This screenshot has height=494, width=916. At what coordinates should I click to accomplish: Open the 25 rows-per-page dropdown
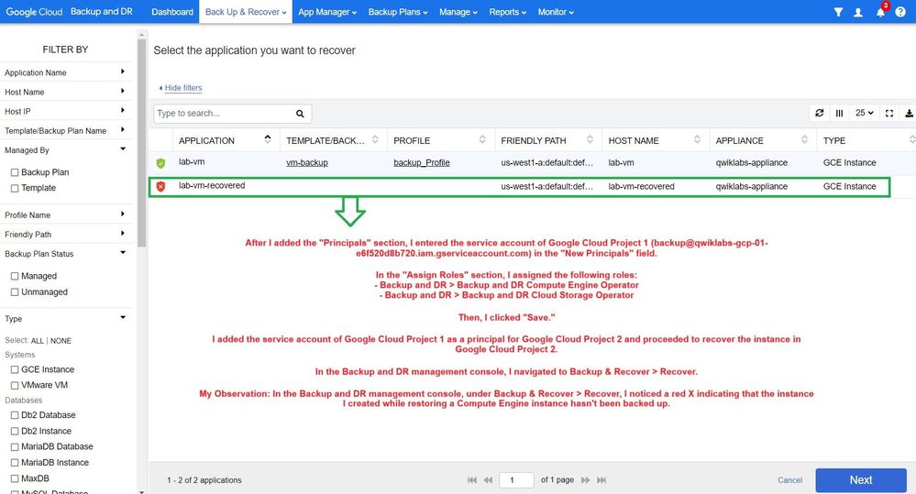coord(864,113)
